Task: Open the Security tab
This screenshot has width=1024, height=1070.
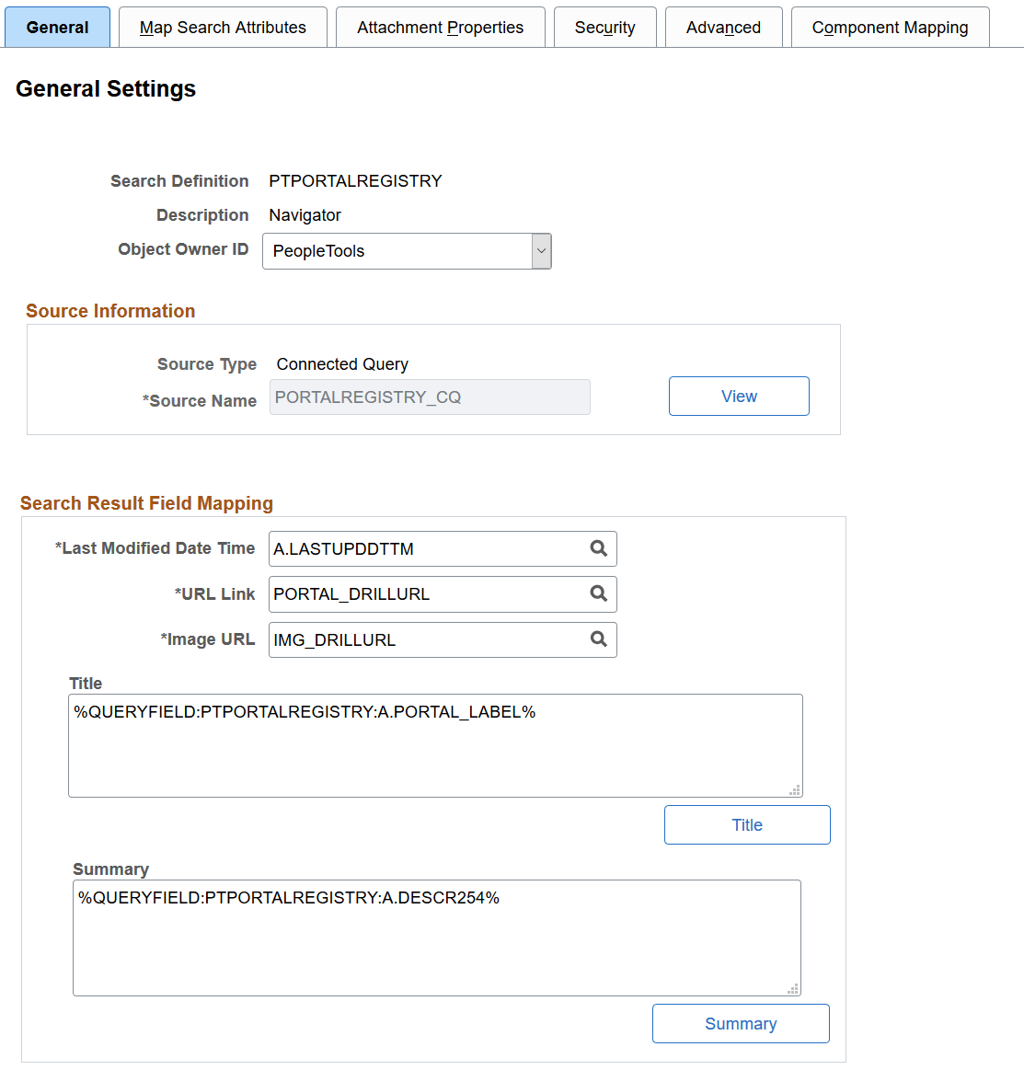Action: tap(604, 27)
